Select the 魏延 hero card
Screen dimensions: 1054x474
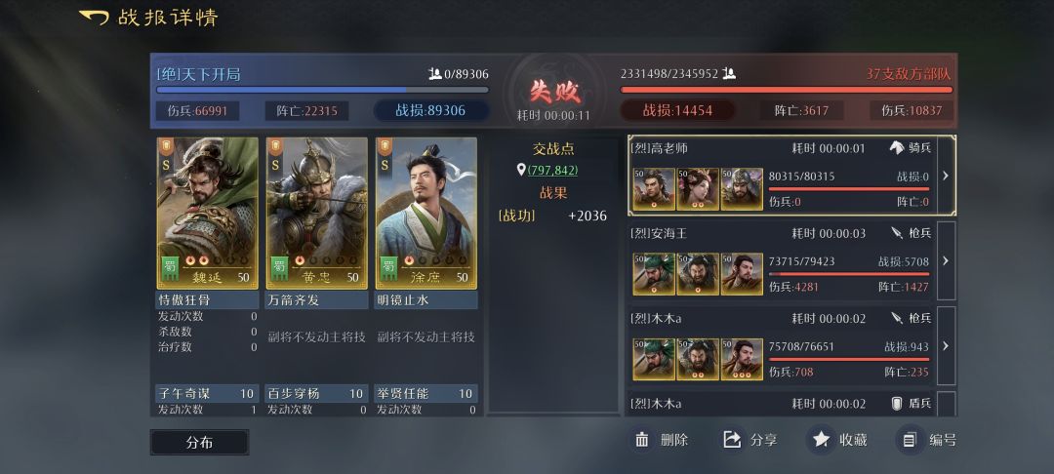(x=208, y=214)
